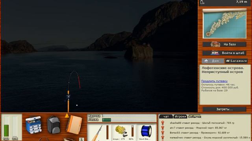Switch to the Багажник tab
Screen dimensions: 252x141
236,61
